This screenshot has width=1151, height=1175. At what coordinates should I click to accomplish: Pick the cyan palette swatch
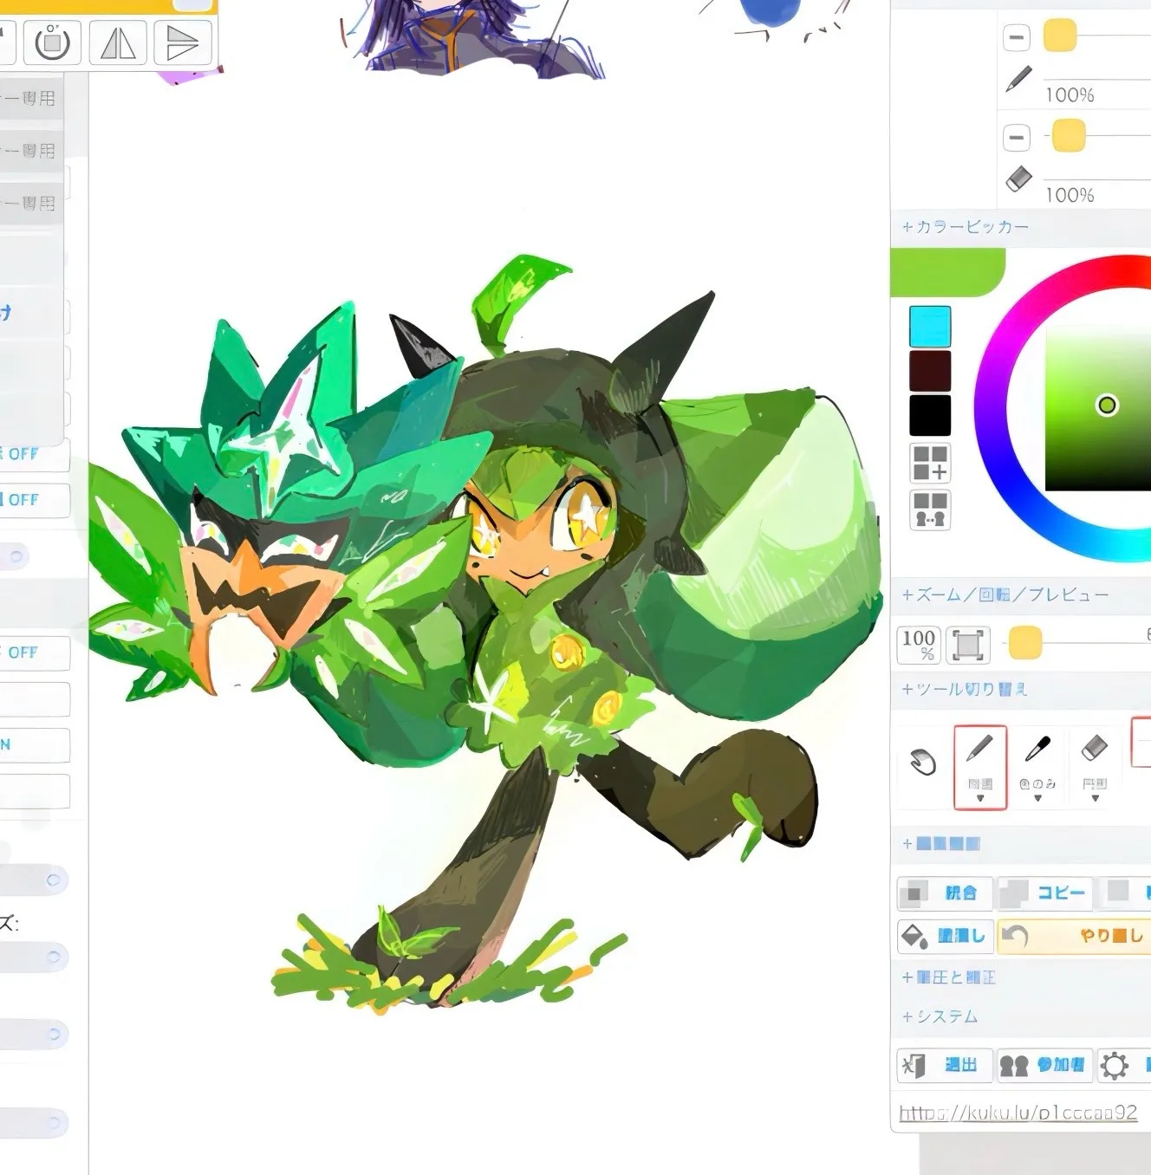[930, 327]
